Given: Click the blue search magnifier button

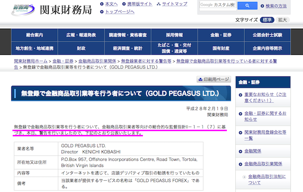Looking at the screenshot, I should tap(247, 6).
